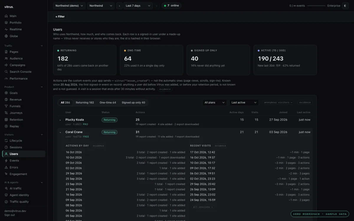Expand the Plucky Koala user row

(60, 120)
